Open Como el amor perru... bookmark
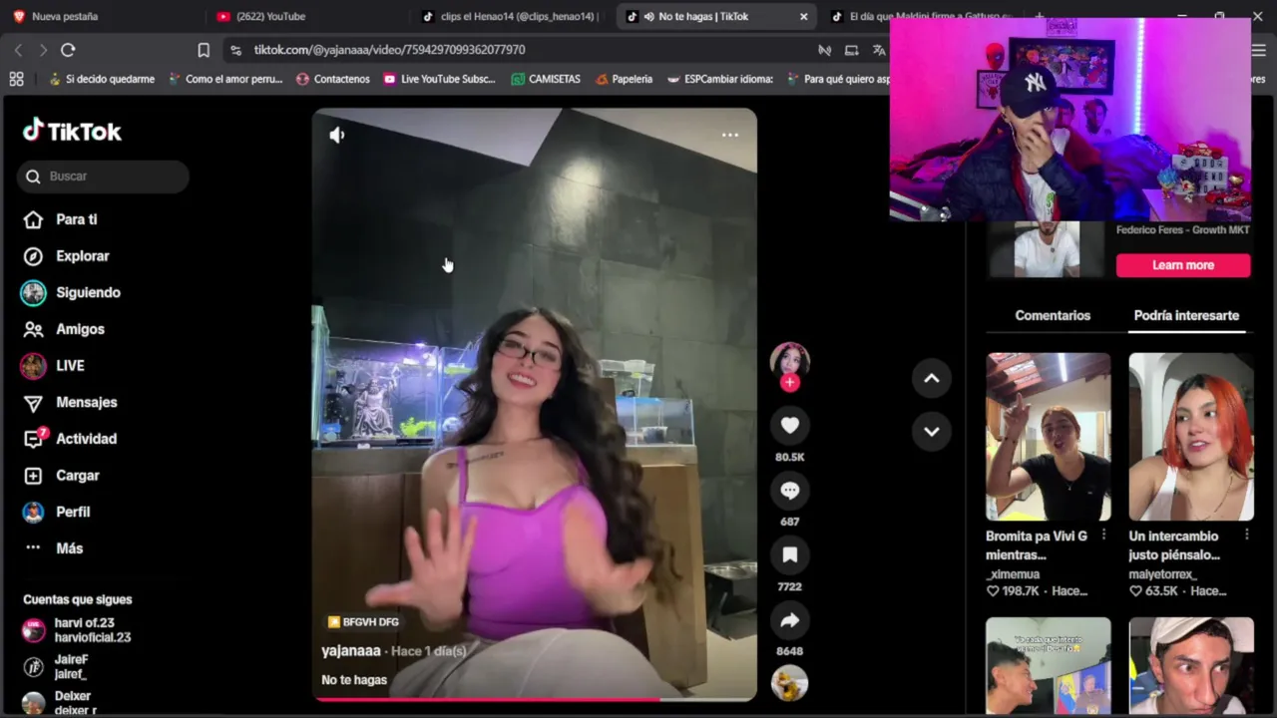The height and width of the screenshot is (718, 1277). point(225,79)
